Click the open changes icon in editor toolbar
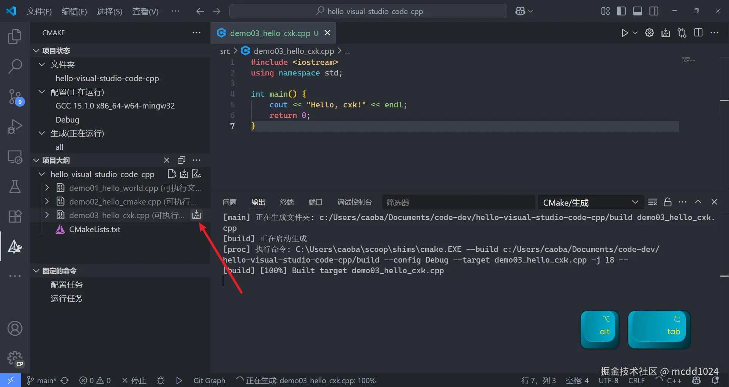729x387 pixels. pyautogui.click(x=682, y=33)
